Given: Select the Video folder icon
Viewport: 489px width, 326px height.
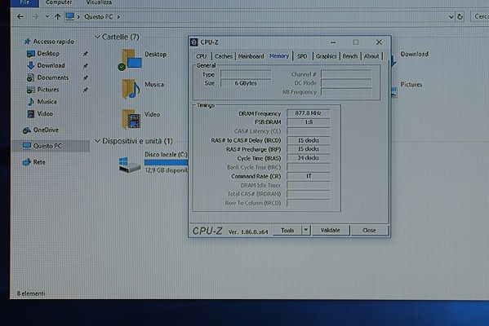Looking at the screenshot, I should click(131, 119).
